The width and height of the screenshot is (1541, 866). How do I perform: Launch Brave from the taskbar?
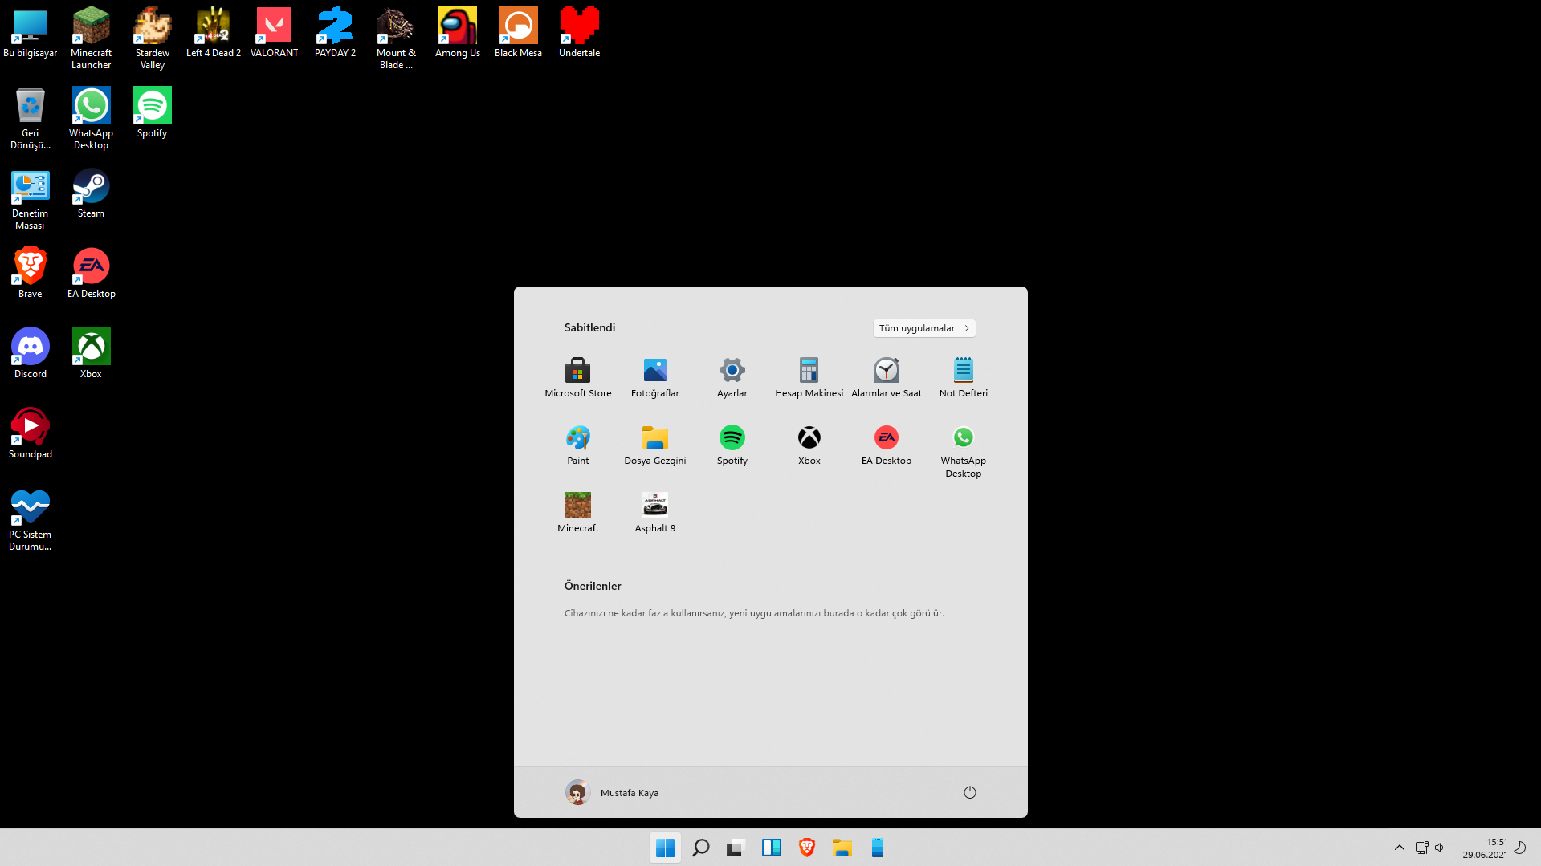click(x=807, y=848)
